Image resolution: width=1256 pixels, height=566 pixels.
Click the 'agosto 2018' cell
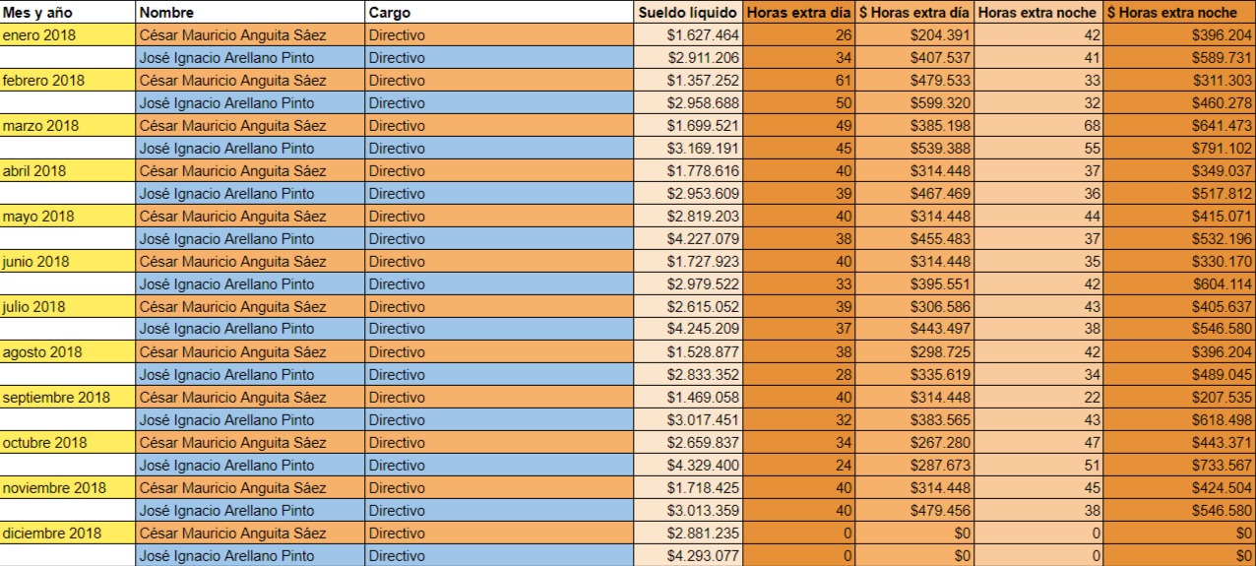pyautogui.click(x=68, y=352)
